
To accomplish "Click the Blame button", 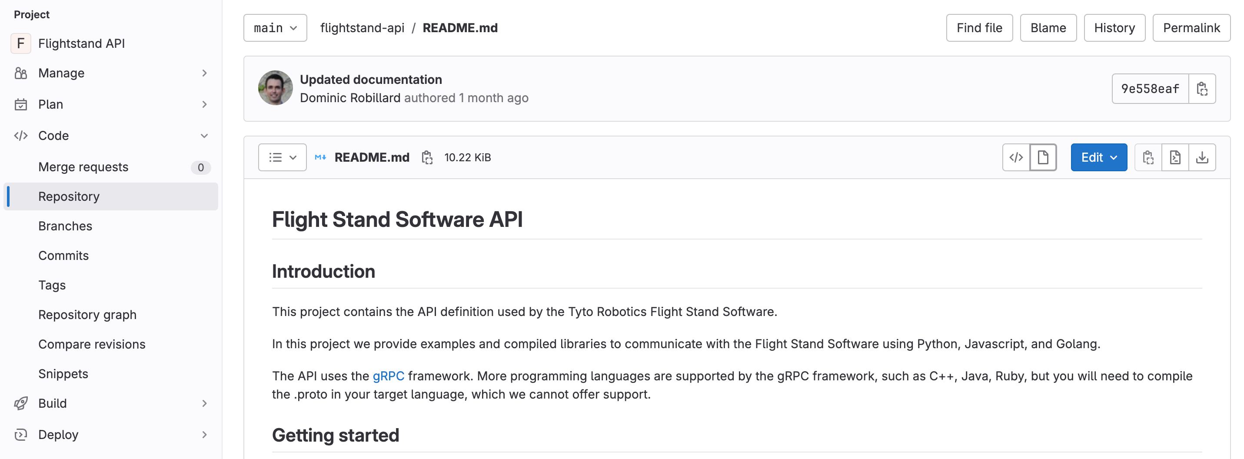I will 1048,27.
